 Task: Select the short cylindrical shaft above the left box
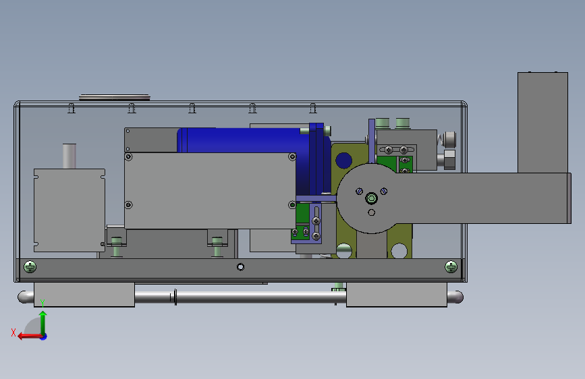pos(69,156)
